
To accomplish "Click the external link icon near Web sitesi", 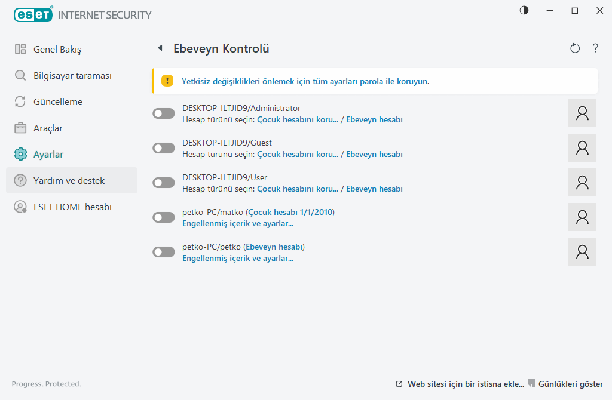I will tap(399, 384).
